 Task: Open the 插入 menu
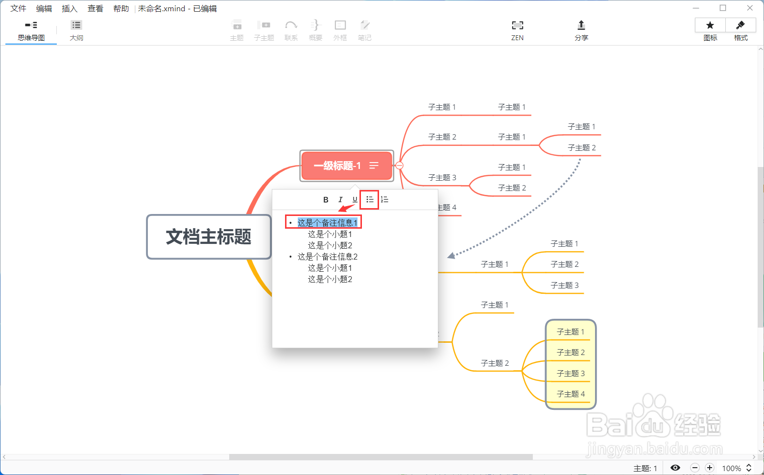point(70,8)
